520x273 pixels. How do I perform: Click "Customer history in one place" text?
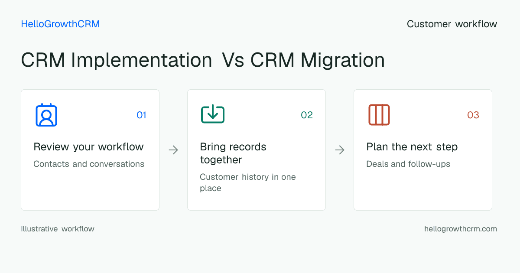coord(248,183)
